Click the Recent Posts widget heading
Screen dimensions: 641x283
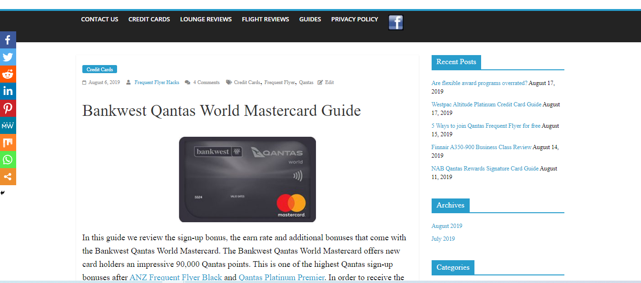click(456, 62)
